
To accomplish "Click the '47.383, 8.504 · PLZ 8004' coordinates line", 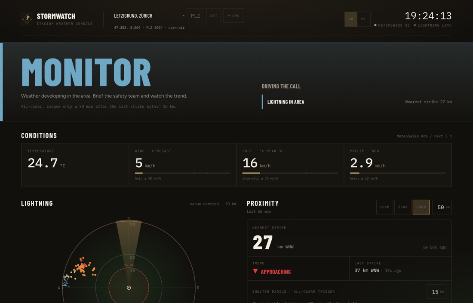I will (x=149, y=28).
